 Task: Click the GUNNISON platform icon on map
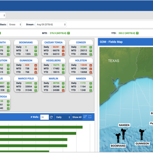[142, 134]
